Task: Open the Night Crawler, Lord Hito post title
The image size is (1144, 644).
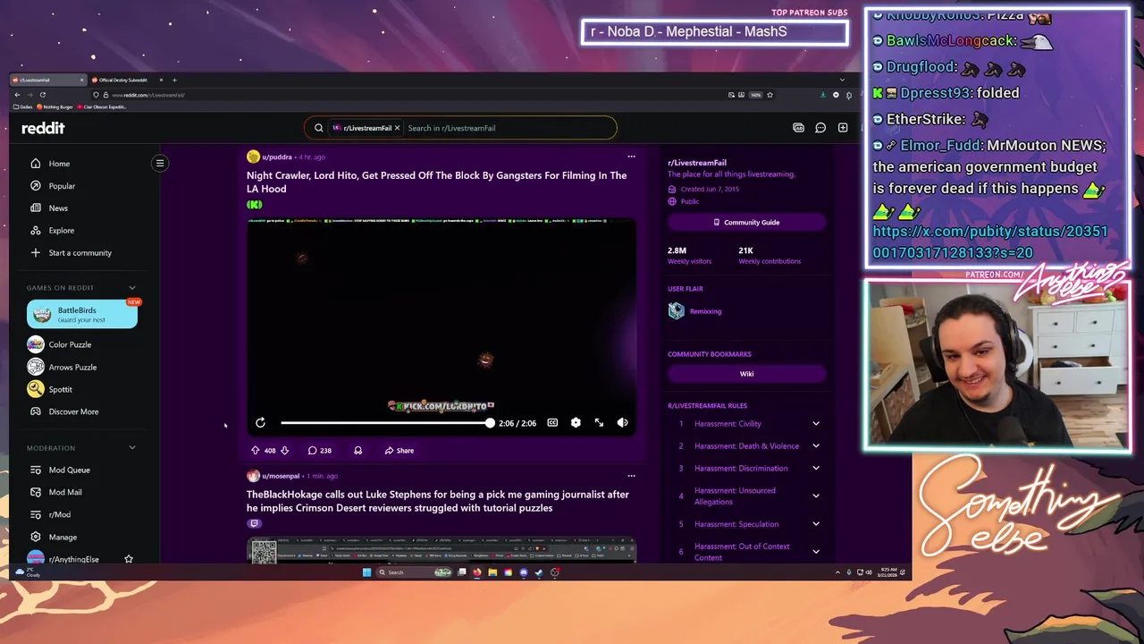Action: coord(436,182)
